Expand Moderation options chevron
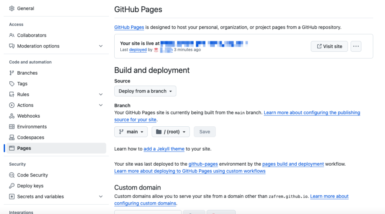 [101, 46]
